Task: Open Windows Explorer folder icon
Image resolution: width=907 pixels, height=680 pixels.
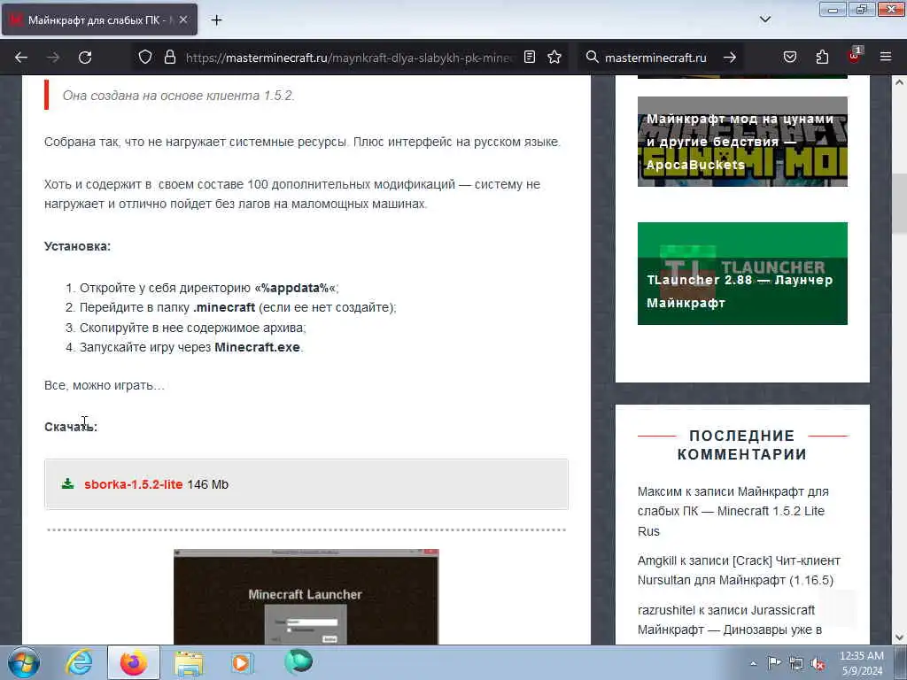Action: point(189,662)
